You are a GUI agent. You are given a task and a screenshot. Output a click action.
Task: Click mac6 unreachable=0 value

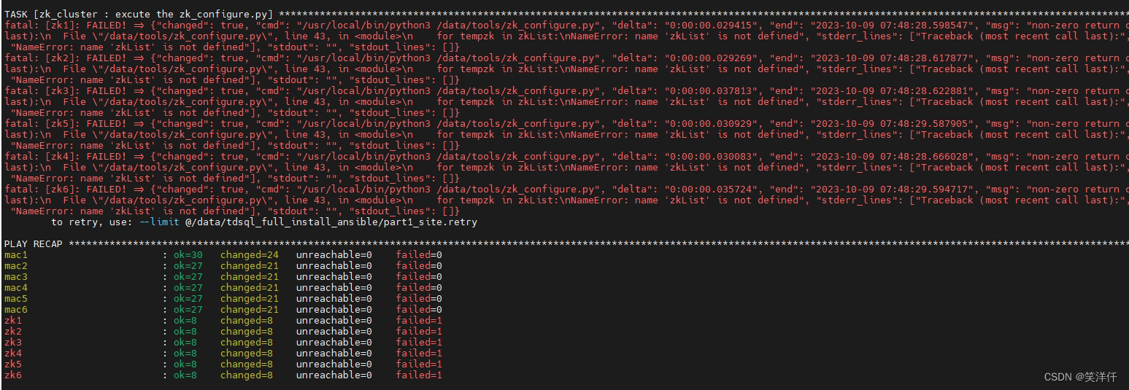pyautogui.click(x=334, y=309)
